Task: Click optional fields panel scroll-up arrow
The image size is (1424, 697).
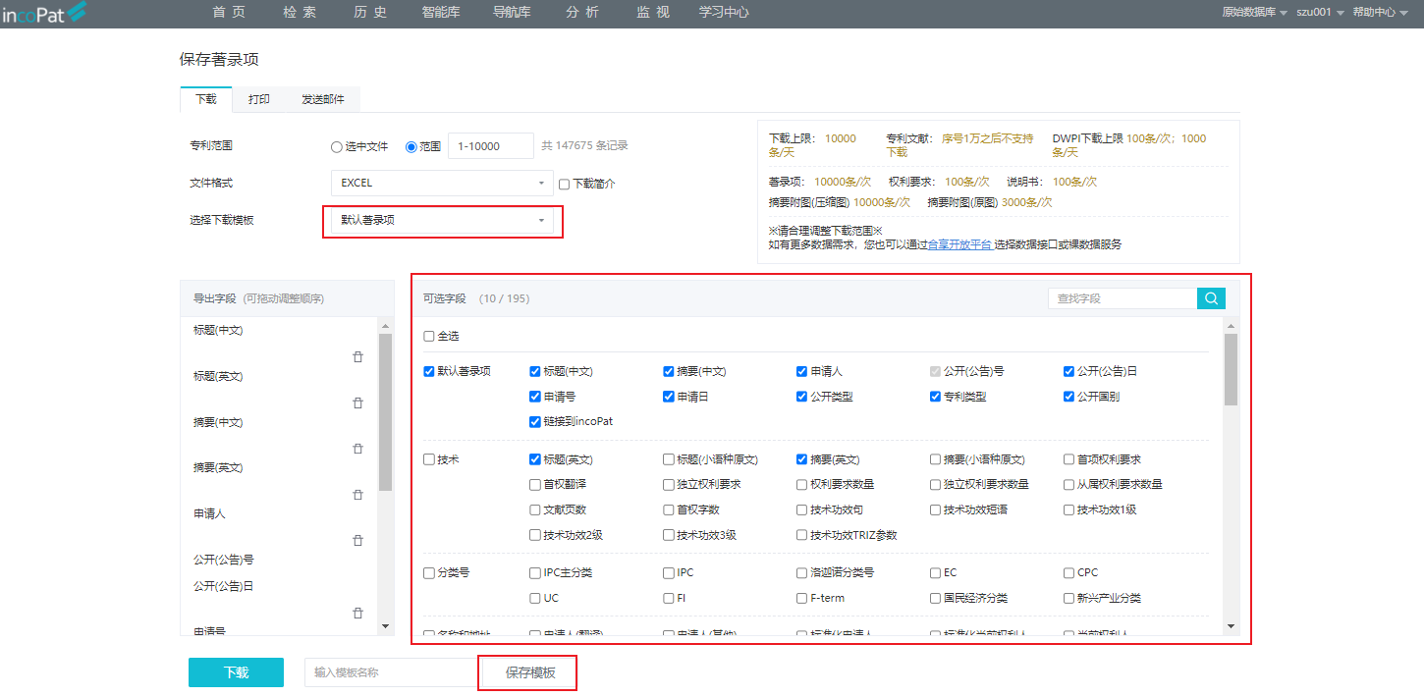Action: (x=1231, y=325)
